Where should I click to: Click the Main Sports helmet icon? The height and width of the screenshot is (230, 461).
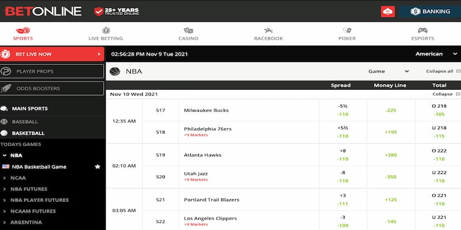coord(4,109)
